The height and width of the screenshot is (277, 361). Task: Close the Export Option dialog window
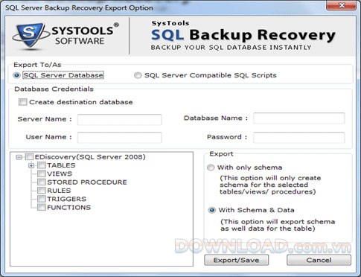tap(342, 5)
